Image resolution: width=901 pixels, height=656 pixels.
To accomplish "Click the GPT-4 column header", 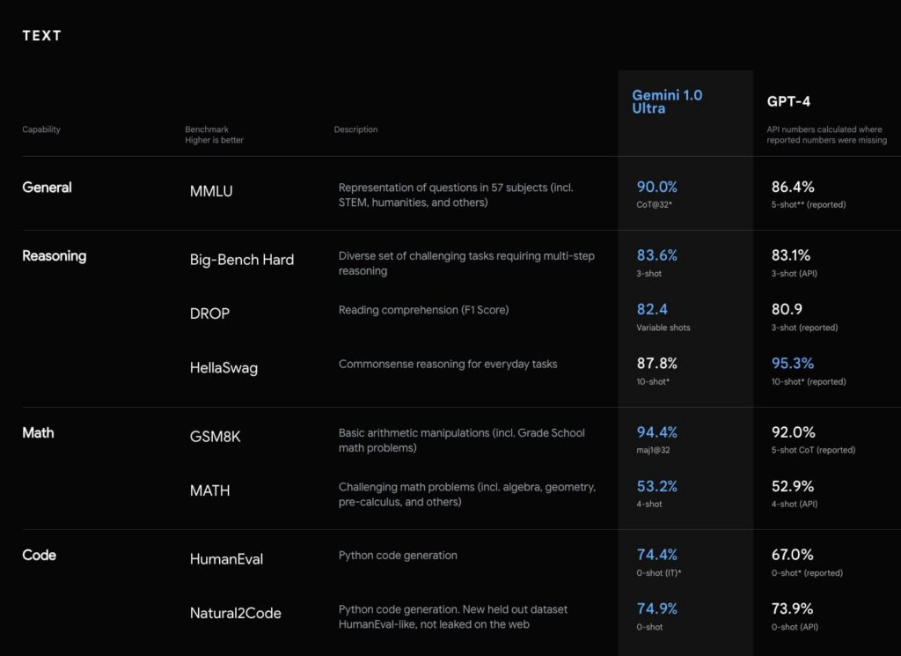I will click(788, 101).
